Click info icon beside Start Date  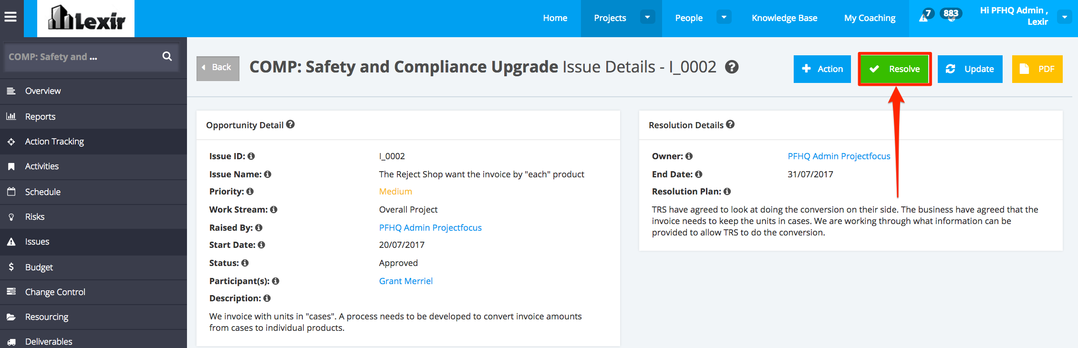pyautogui.click(x=261, y=245)
